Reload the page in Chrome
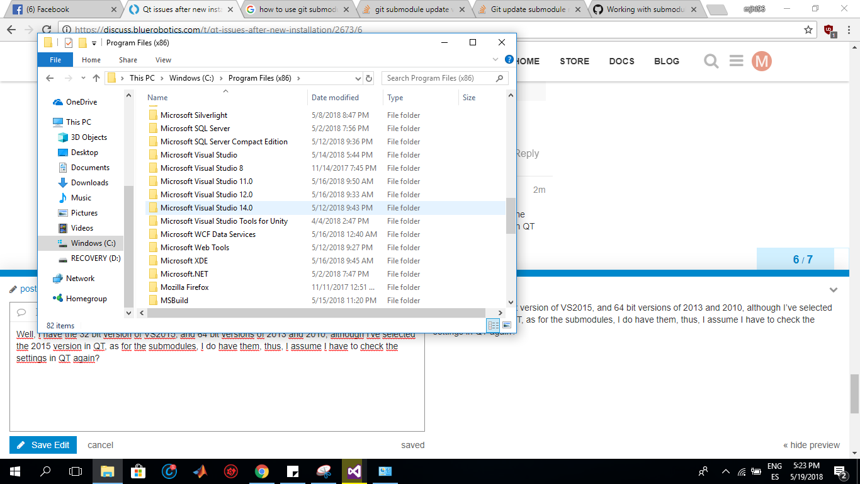The width and height of the screenshot is (860, 484). pyautogui.click(x=47, y=30)
